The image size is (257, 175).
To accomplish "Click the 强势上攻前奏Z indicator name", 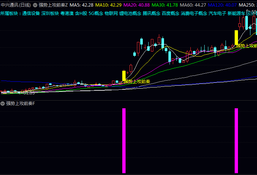I will [x=53, y=5].
